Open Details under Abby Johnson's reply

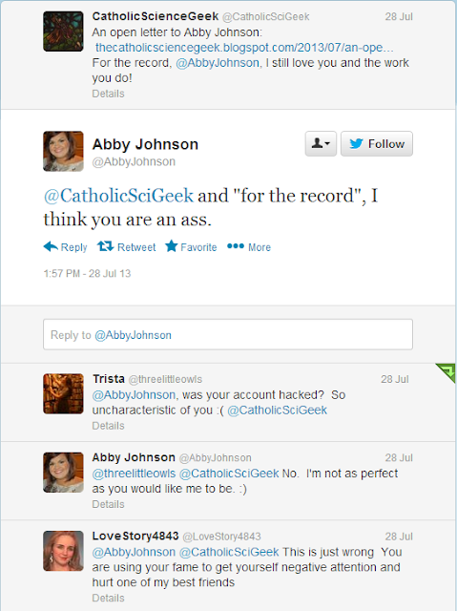pos(108,504)
